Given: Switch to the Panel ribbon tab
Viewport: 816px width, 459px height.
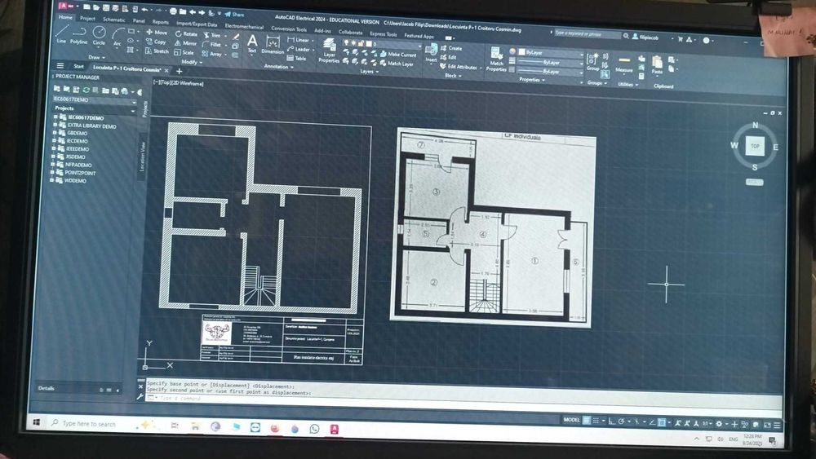Looking at the screenshot, I should pos(139,20).
